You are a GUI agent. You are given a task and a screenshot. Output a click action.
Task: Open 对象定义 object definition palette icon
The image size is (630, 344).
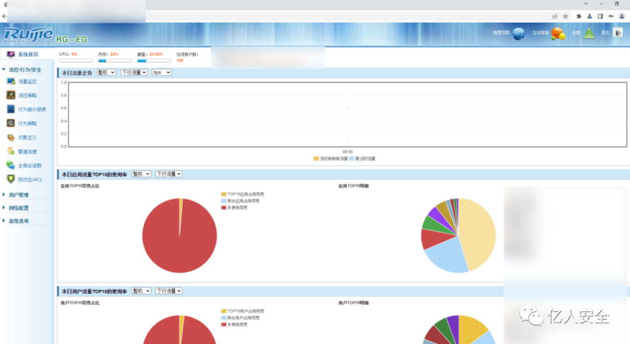pyautogui.click(x=11, y=137)
